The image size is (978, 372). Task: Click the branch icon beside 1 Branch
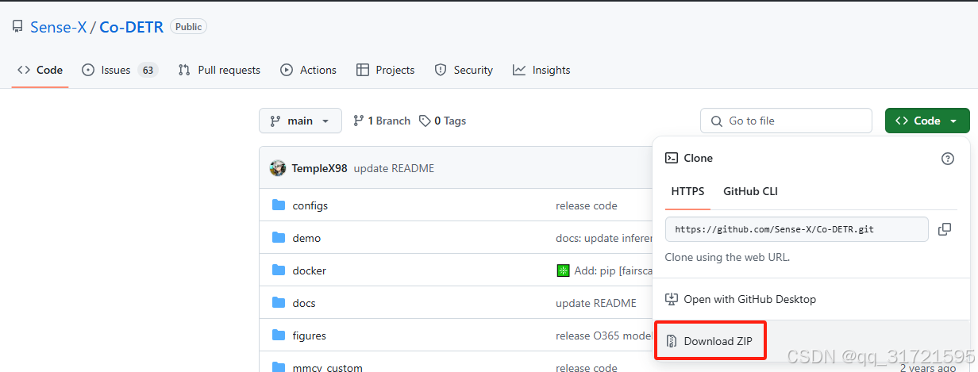(359, 121)
